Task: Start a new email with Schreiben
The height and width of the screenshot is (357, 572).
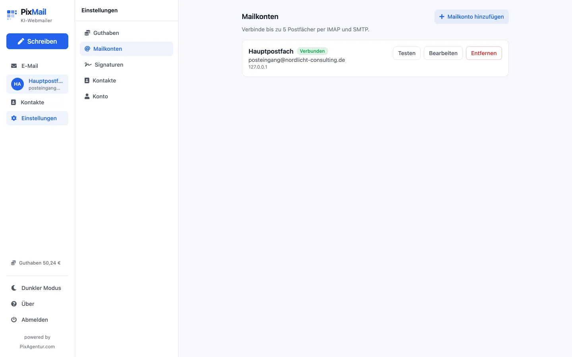Action: 37,41
